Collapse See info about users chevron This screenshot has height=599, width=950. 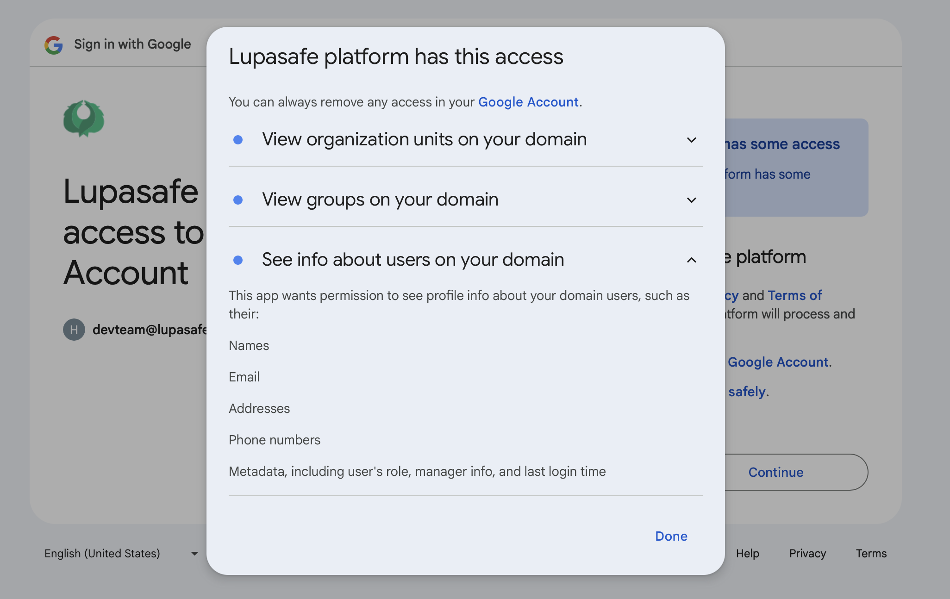pyautogui.click(x=691, y=260)
